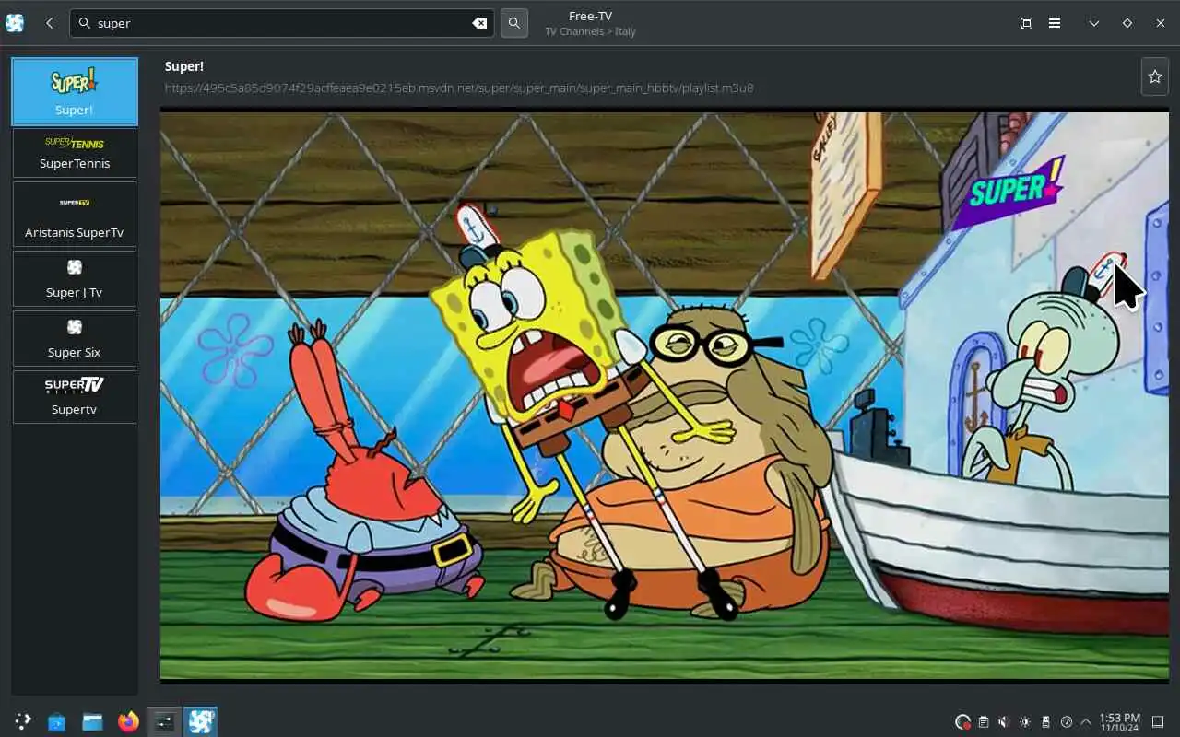Click the magnifier search button
1180x737 pixels.
click(514, 23)
